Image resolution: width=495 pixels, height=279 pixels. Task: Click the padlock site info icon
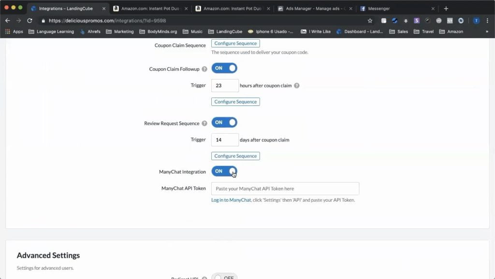(43, 20)
